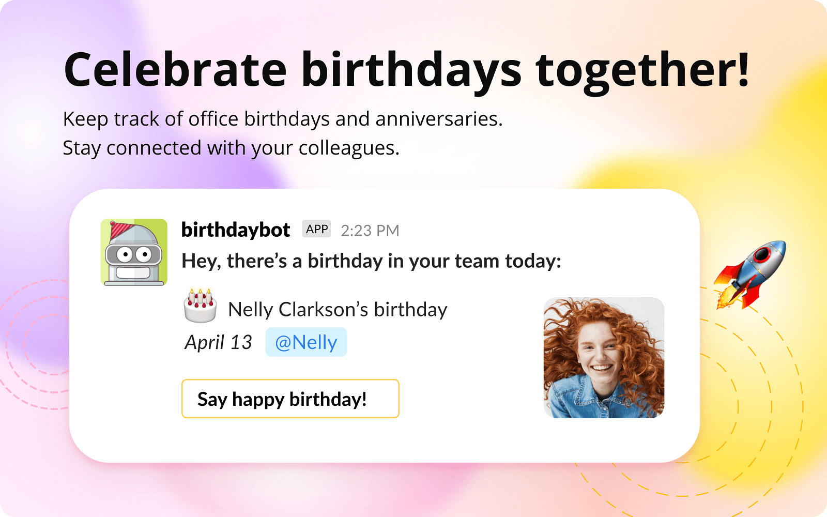The height and width of the screenshot is (517, 827).
Task: Open Nelly Clarkson's profile photo
Action: pyautogui.click(x=604, y=358)
